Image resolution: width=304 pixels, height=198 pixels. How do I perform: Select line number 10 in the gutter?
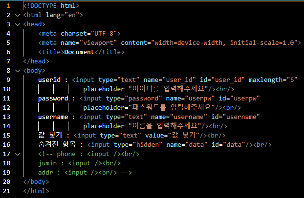click(6, 89)
